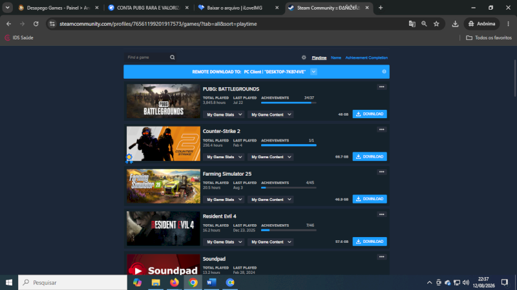Open the Chrome downloads icon

(455, 24)
